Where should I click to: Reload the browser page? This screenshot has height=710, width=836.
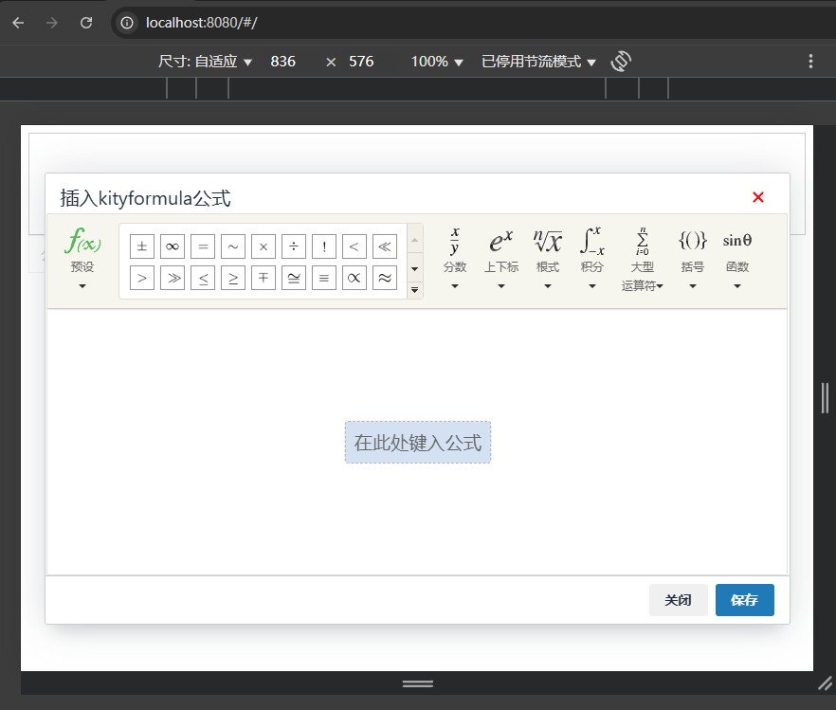click(86, 23)
